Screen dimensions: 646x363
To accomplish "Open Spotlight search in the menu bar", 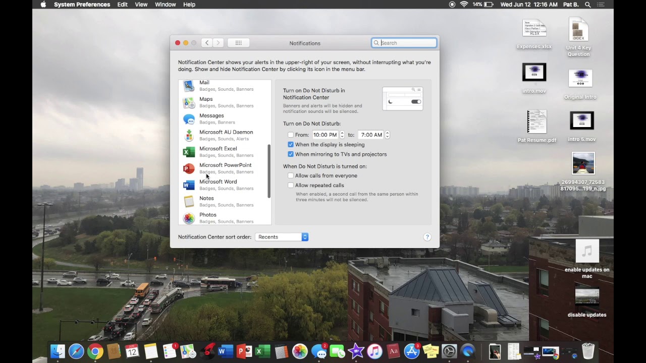I will pos(588,5).
